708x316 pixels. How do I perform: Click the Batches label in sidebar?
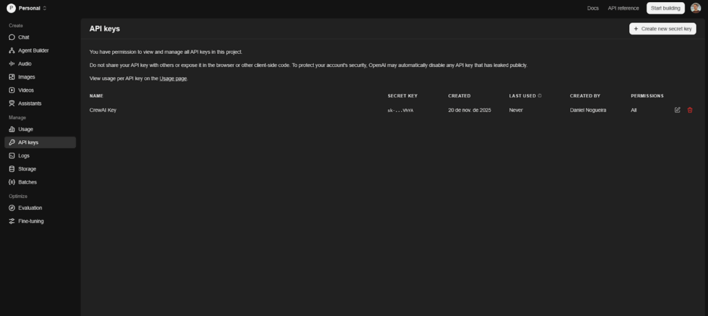pos(28,182)
